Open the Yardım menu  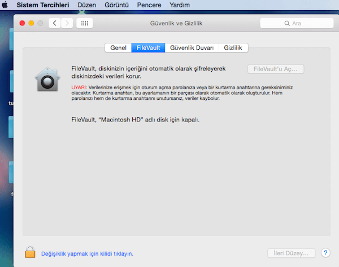click(x=180, y=5)
